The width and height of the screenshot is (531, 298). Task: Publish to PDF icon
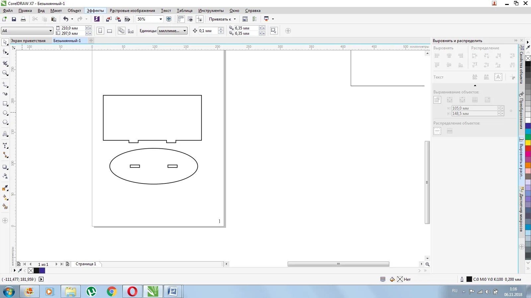pos(127,19)
